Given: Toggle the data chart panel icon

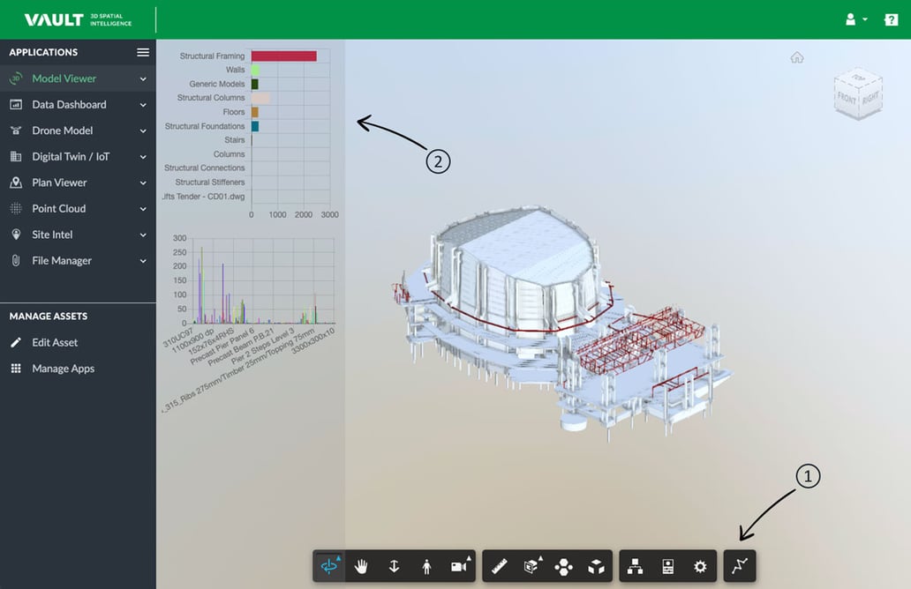Looking at the screenshot, I should point(740,567).
